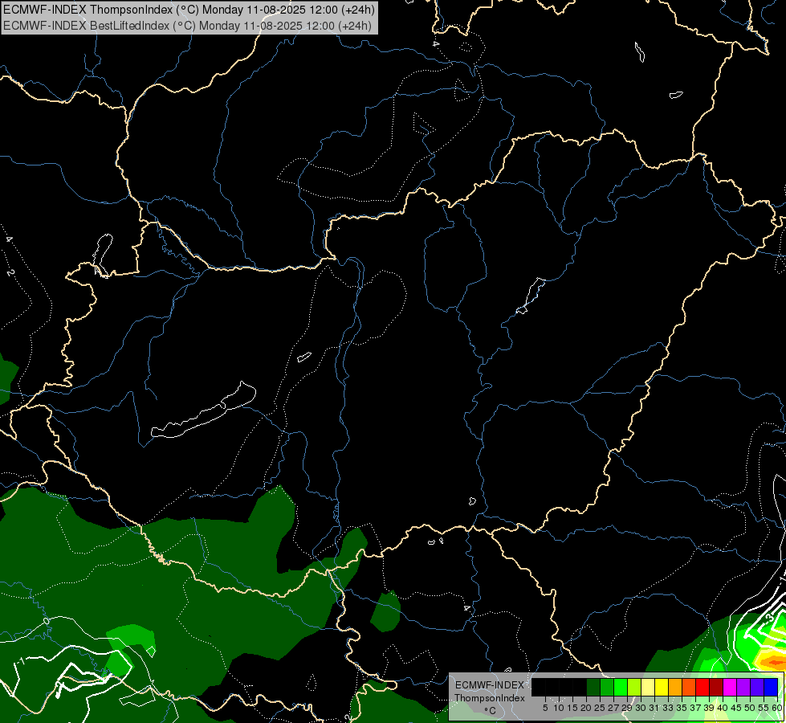Screen dimensions: 786x723
Task: Click 'ECMWF-INDEX' label inside the legend box
Action: (490, 685)
